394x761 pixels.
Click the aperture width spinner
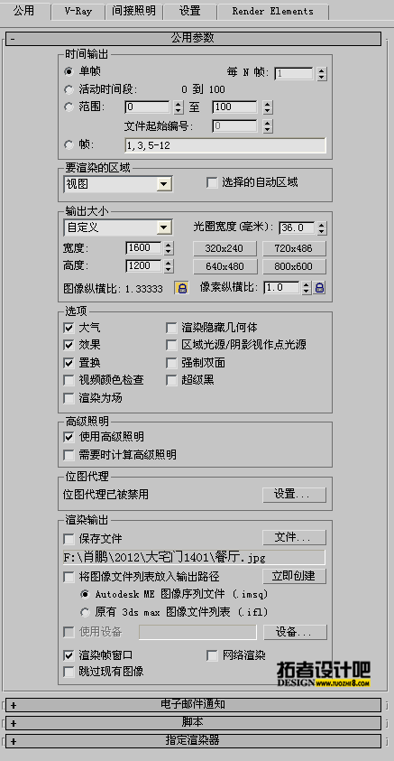(x=322, y=227)
